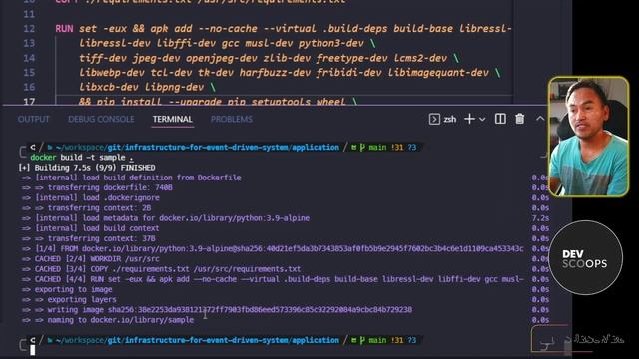
Task: Kill terminal with the trash icon
Action: pos(519,119)
